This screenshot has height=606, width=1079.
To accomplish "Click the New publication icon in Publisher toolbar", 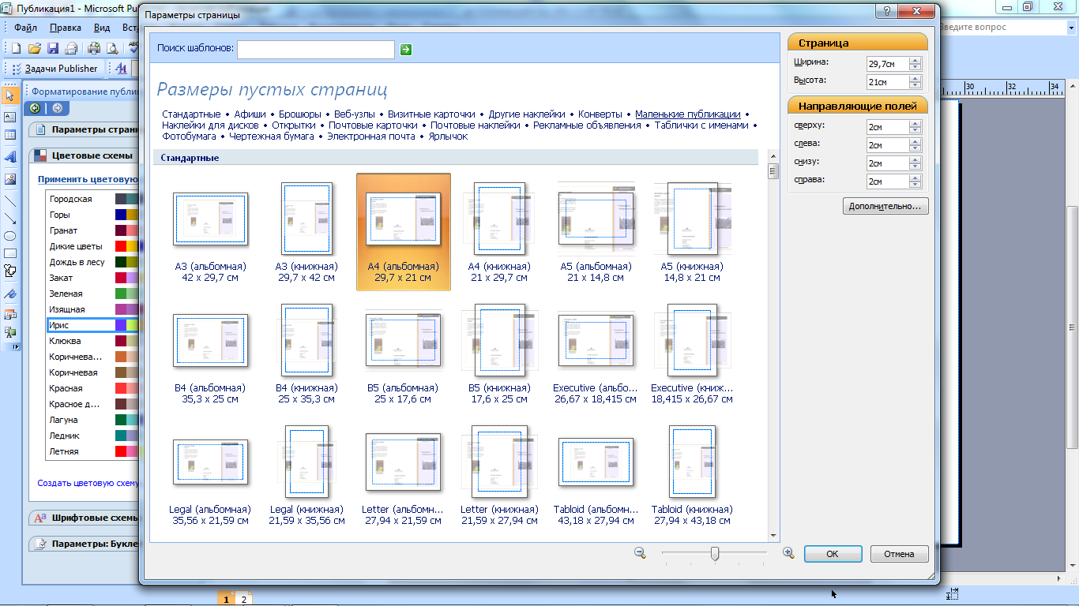I will [16, 48].
